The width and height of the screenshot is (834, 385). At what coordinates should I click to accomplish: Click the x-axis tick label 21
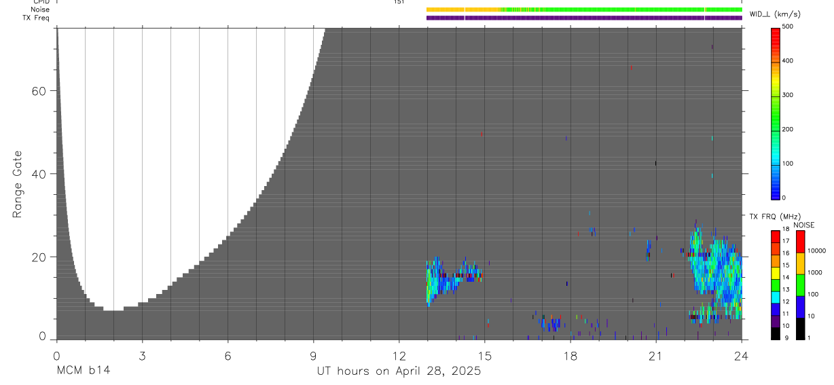(656, 355)
